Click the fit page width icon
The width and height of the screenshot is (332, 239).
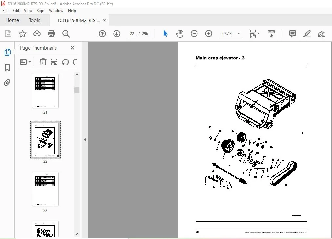pos(253,34)
